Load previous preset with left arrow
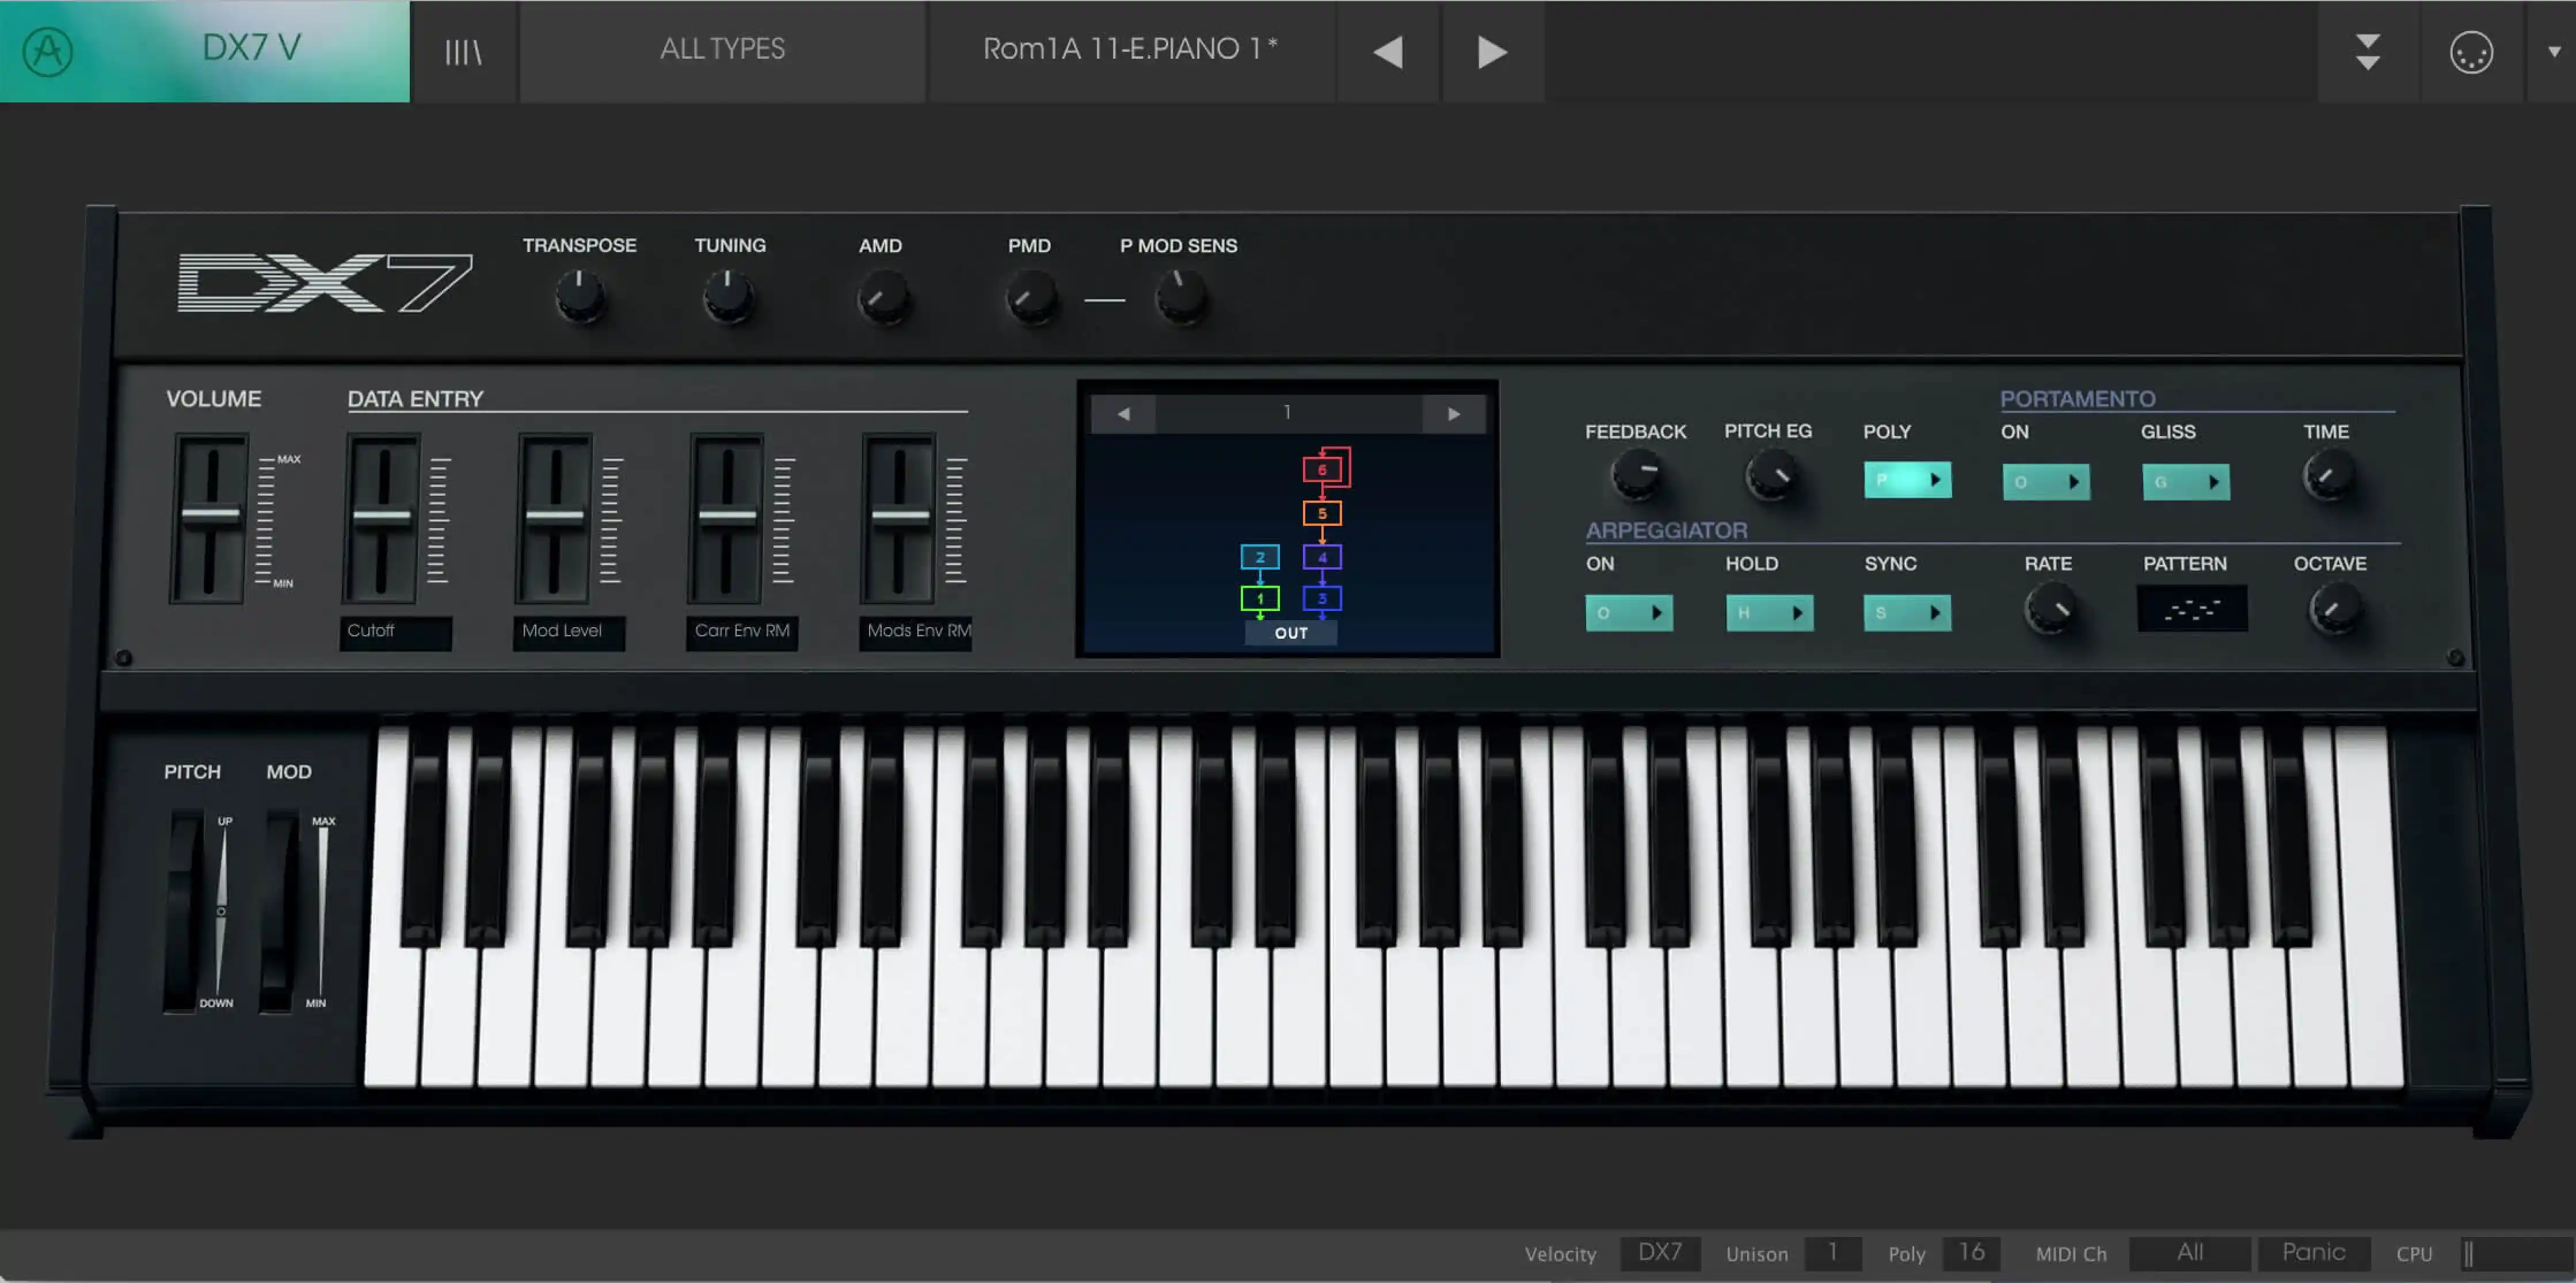The width and height of the screenshot is (2576, 1283). [1388, 52]
